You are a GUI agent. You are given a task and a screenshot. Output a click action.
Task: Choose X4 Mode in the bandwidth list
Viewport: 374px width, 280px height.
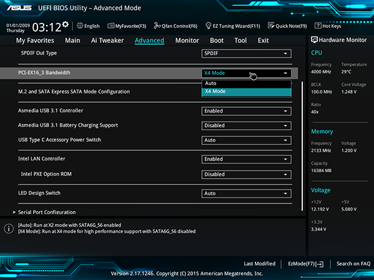coord(246,91)
